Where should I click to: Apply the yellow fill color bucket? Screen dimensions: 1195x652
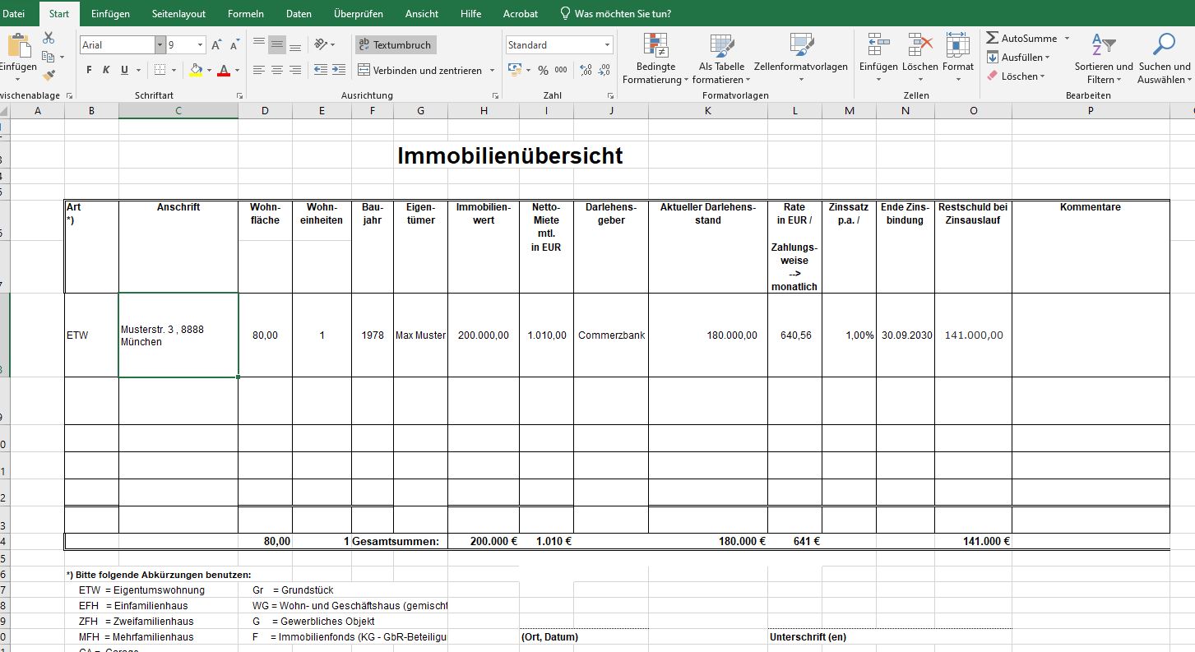[x=196, y=71]
